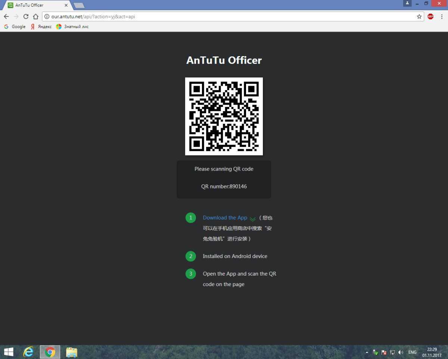Open Google bookmark
The image size is (448, 359).
coord(15,27)
